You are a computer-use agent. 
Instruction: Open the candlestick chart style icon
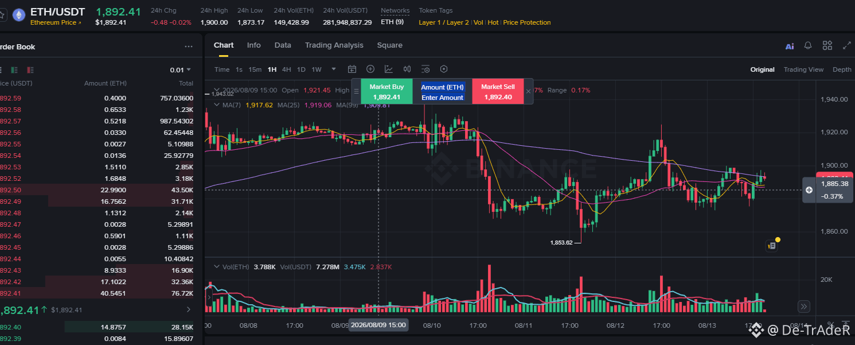coord(407,69)
